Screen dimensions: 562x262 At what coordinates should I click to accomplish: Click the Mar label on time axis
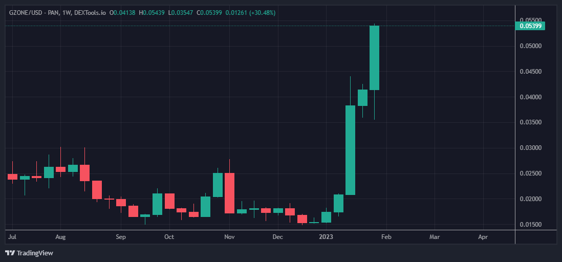(x=435, y=237)
